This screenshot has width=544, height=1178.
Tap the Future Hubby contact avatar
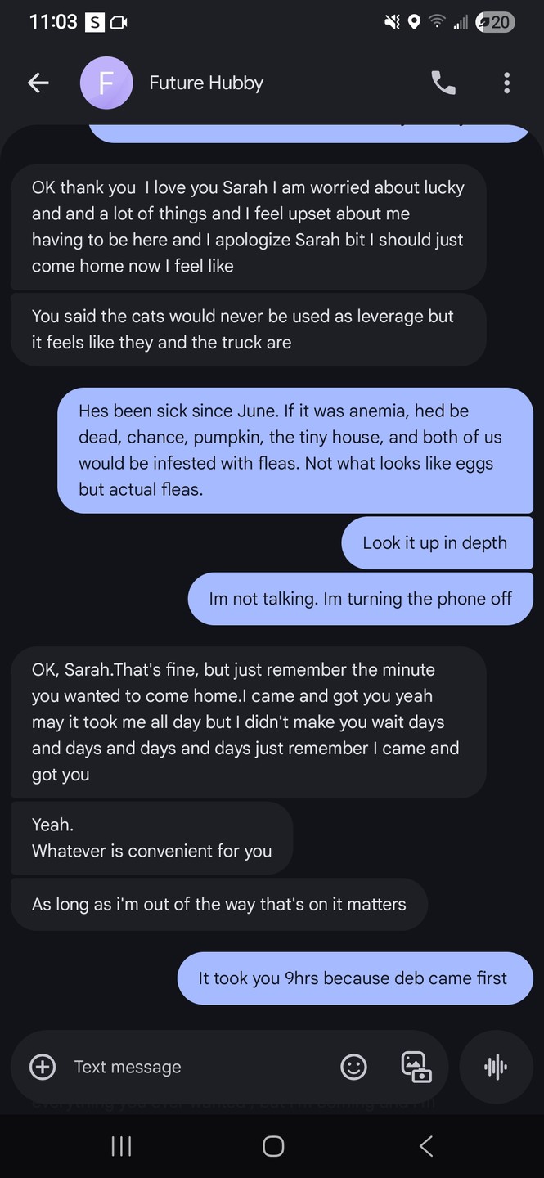(x=106, y=83)
